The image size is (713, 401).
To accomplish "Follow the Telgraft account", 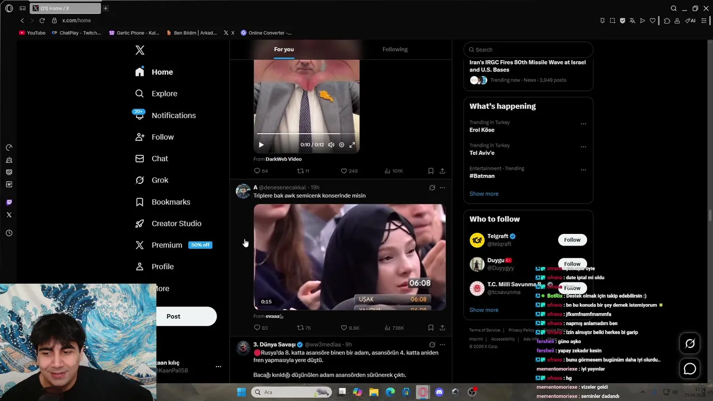I will [x=572, y=240].
